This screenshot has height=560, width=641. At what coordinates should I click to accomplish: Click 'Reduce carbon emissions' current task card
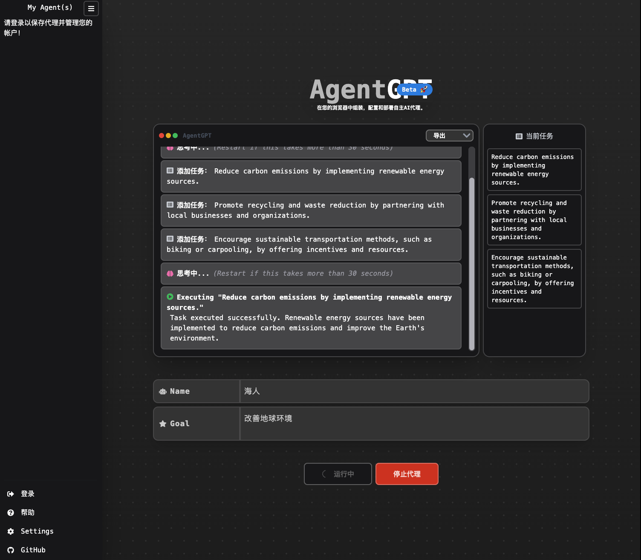pyautogui.click(x=534, y=170)
